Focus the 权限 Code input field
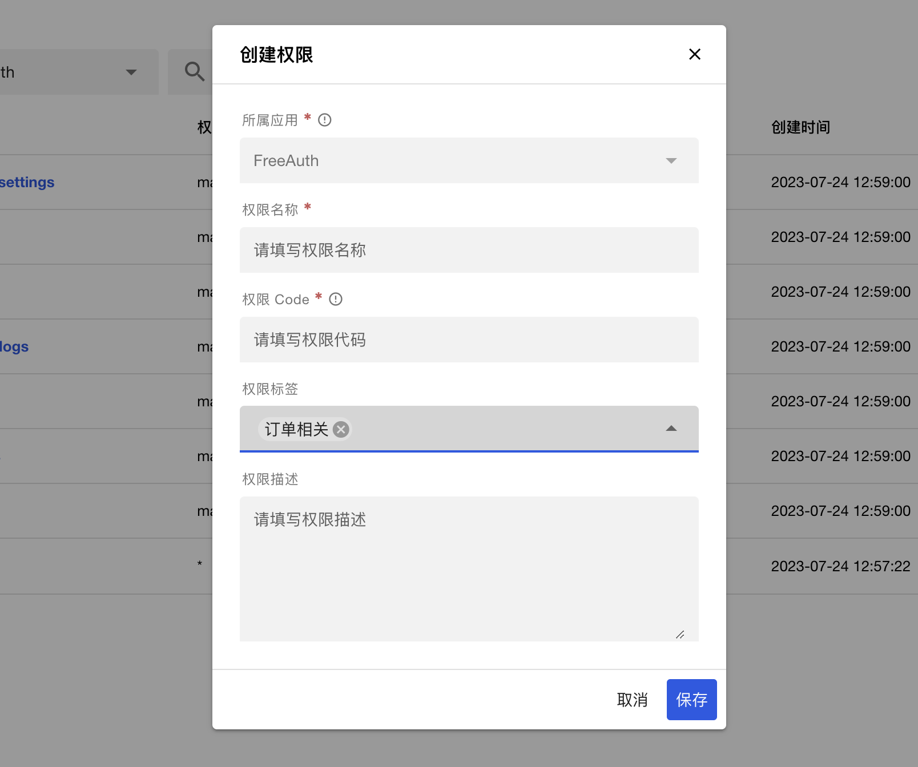 pyautogui.click(x=469, y=340)
